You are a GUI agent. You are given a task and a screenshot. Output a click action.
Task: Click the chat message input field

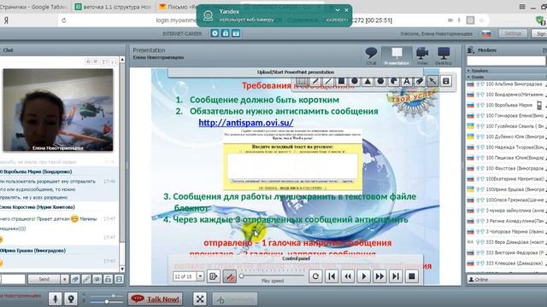point(13,279)
